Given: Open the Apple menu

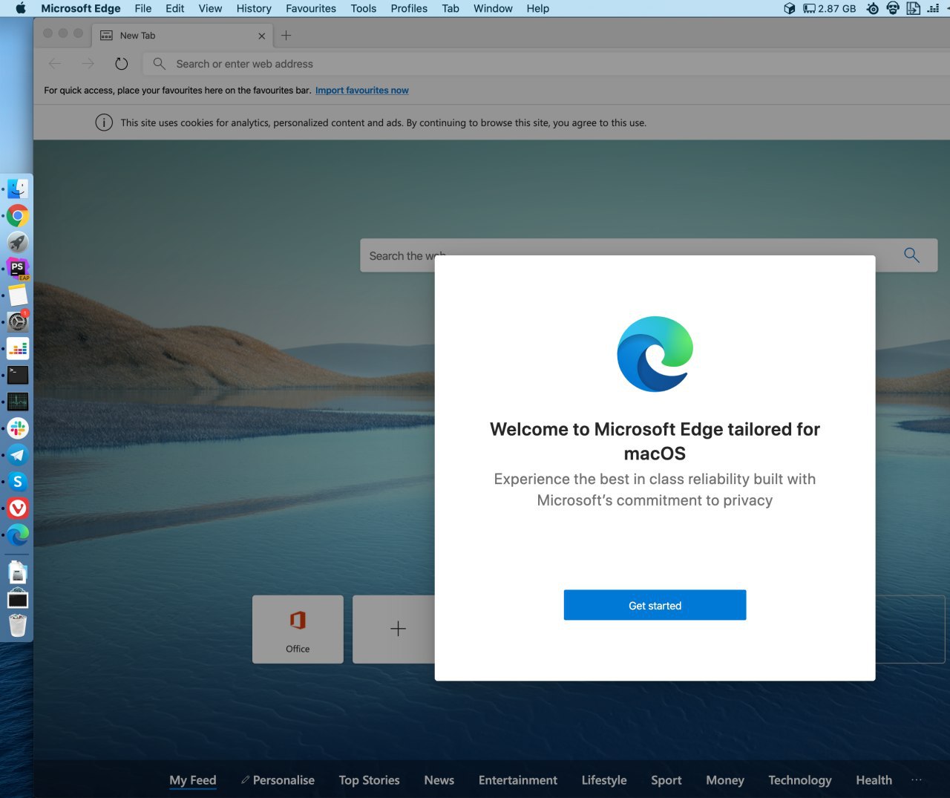Looking at the screenshot, I should [20, 8].
